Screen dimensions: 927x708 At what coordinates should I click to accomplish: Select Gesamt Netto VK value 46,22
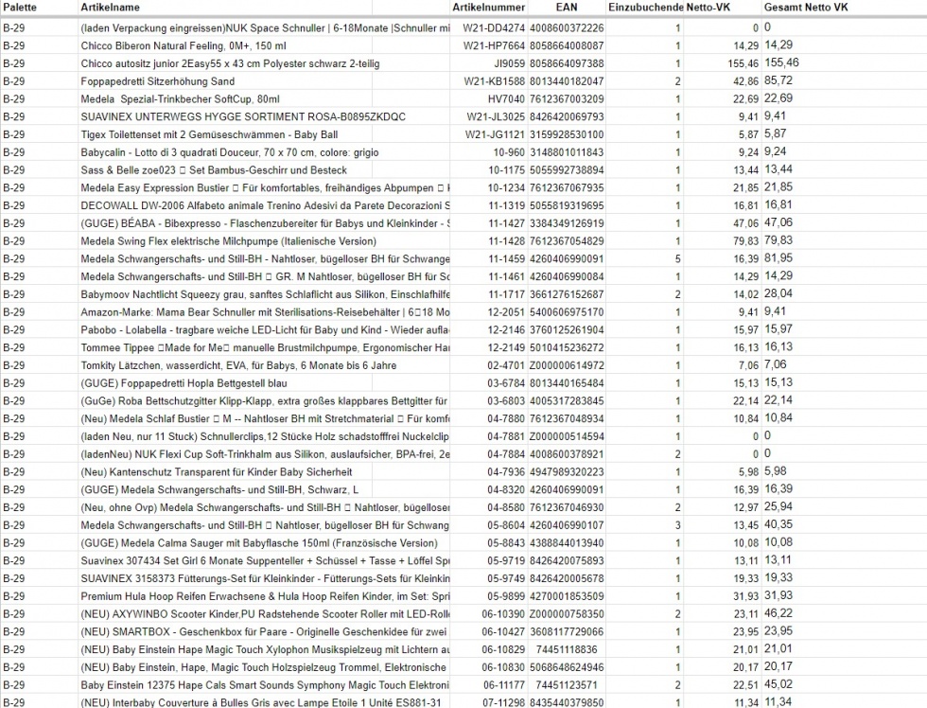click(x=778, y=612)
